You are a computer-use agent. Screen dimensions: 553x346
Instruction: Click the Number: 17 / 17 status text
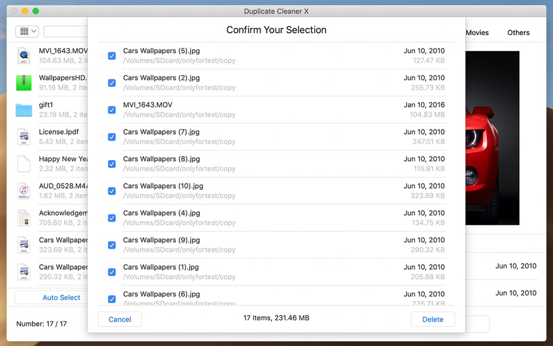tap(41, 324)
